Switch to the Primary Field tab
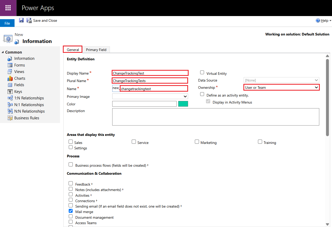This screenshot has width=332, height=227. pos(96,50)
